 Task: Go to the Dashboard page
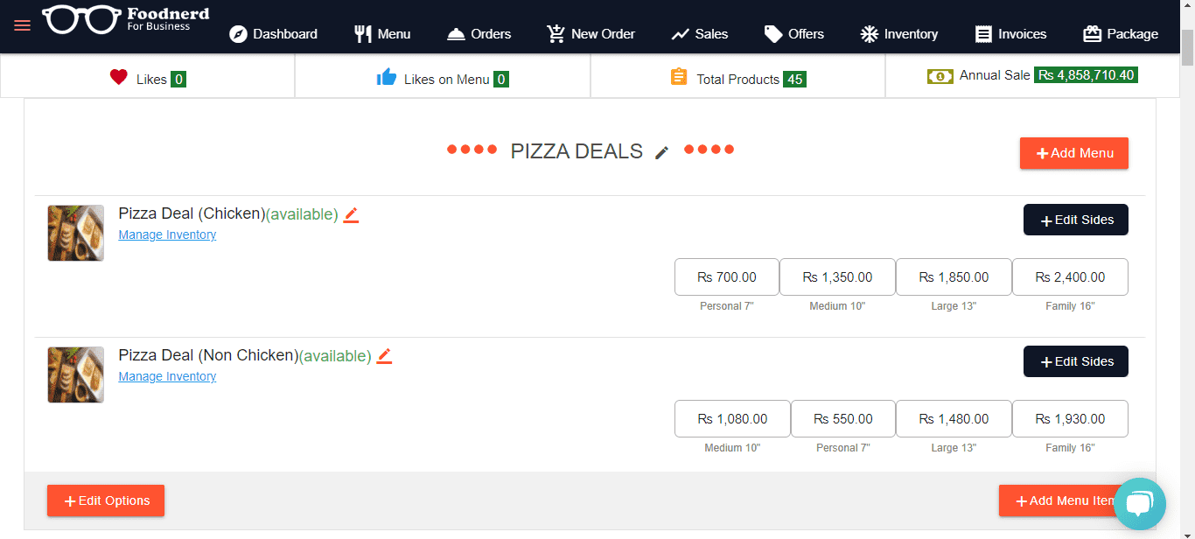tap(273, 34)
